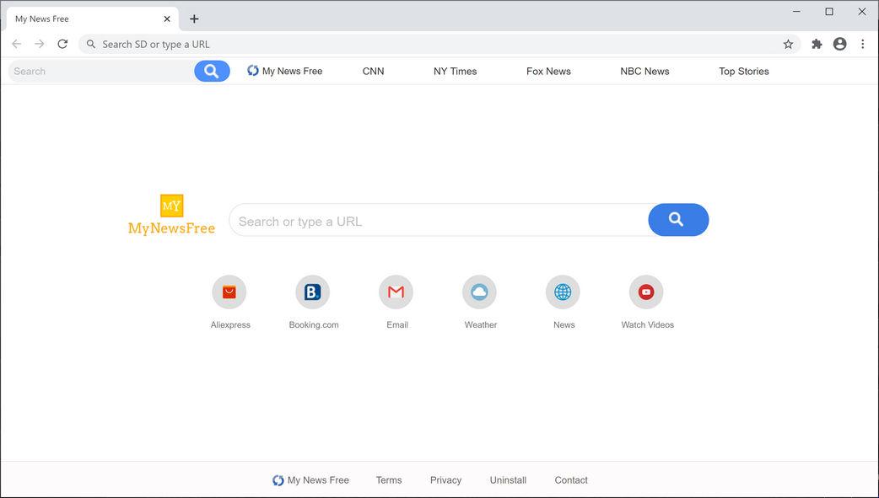Open the Weather shortcut icon
879x498 pixels.
(x=479, y=292)
